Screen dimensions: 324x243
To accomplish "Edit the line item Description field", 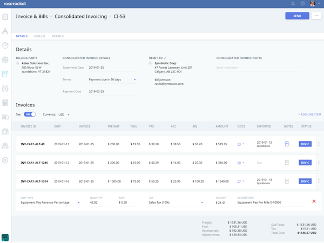I will [271, 202].
